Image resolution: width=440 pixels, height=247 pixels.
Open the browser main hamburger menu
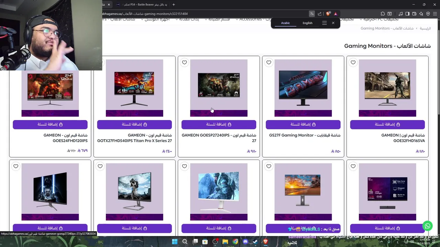[x=435, y=14]
